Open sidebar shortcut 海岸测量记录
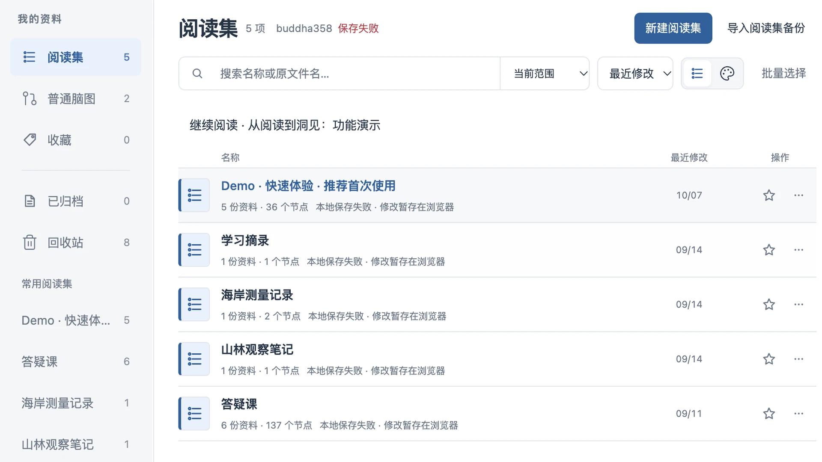 [76, 403]
